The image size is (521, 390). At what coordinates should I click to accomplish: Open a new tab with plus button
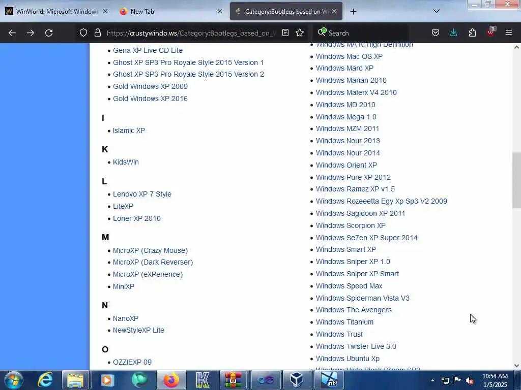[353, 12]
